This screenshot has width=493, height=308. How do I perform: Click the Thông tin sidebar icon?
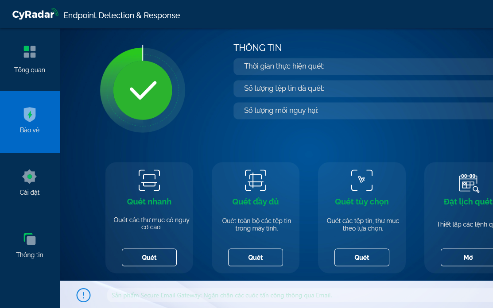click(30, 239)
